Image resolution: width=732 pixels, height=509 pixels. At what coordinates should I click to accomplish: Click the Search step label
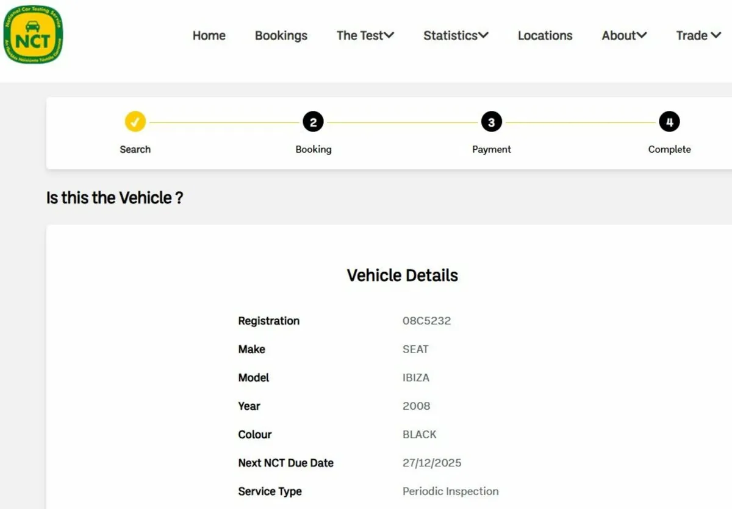coord(135,149)
